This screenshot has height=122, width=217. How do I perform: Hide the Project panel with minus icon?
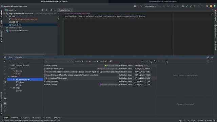(x=55, y=10)
